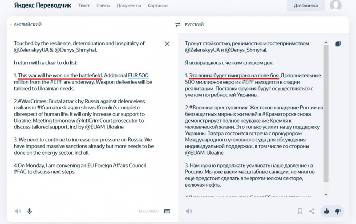The width and height of the screenshot is (356, 224).
Task: Save translation with bookmark icon
Action: pos(300,211)
